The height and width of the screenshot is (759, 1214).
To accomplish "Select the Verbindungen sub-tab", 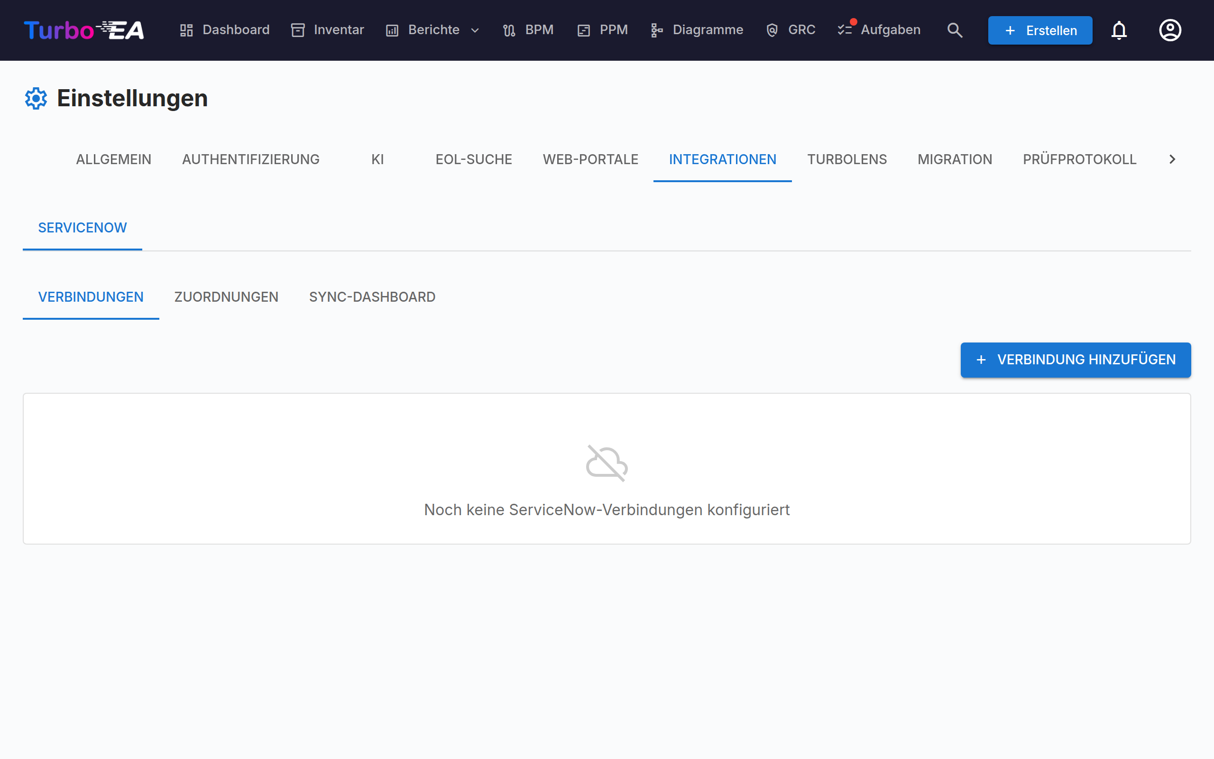I will [91, 297].
